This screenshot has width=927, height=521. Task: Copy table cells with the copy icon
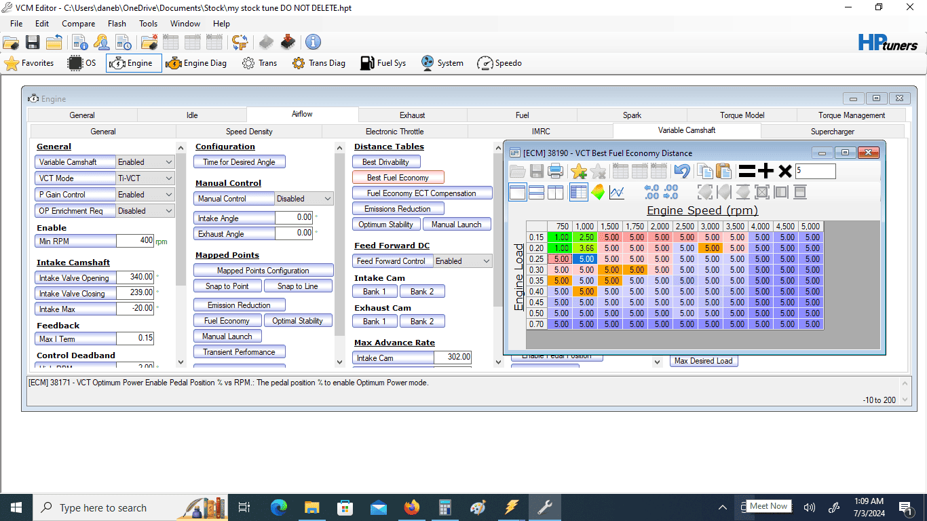[x=705, y=171]
